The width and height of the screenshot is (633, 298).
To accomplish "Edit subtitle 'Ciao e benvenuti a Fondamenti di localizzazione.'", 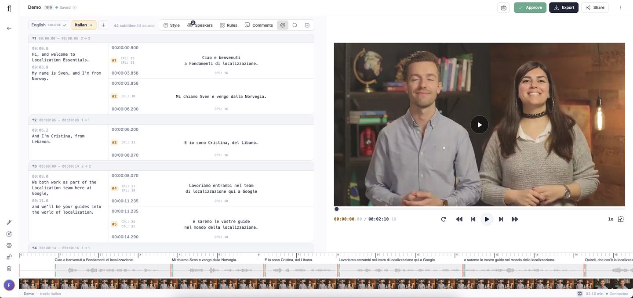I will tap(221, 61).
